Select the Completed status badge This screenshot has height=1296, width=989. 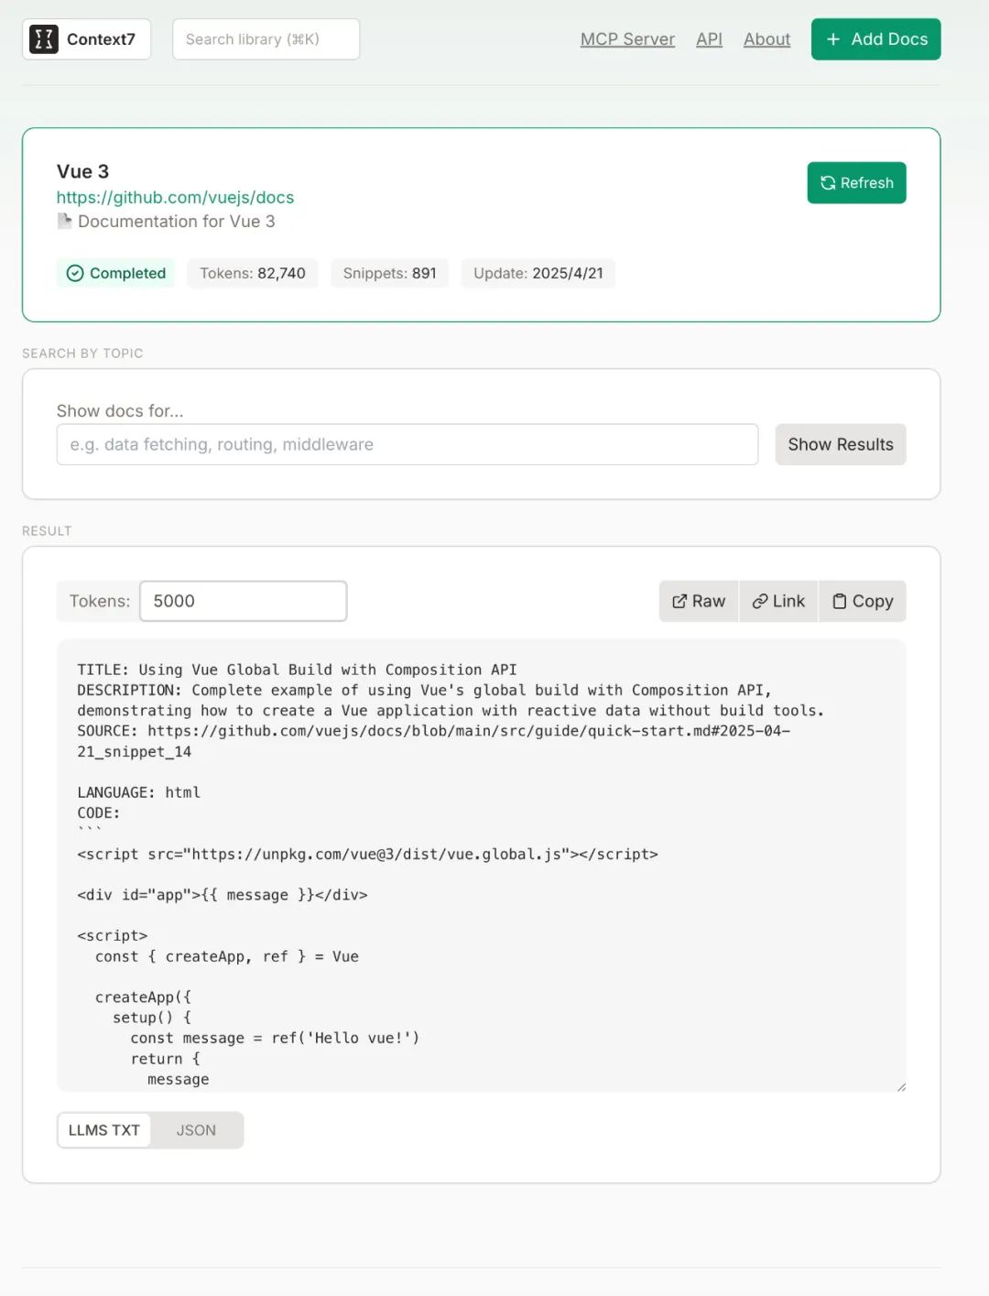[x=116, y=273]
